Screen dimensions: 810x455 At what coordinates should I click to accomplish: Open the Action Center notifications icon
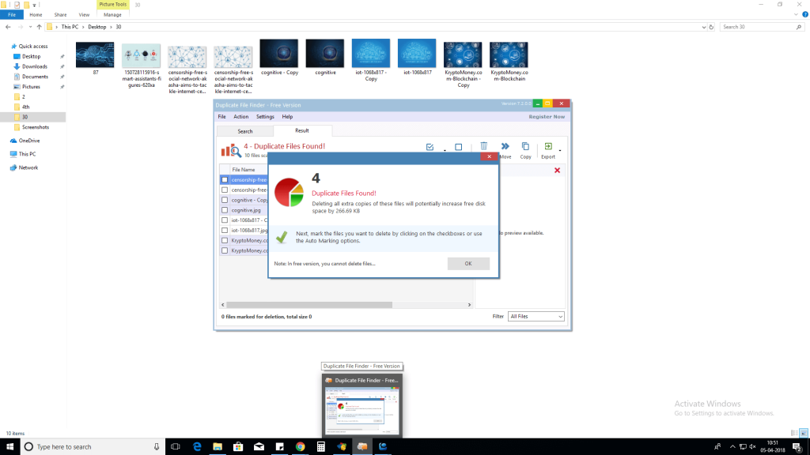click(797, 447)
